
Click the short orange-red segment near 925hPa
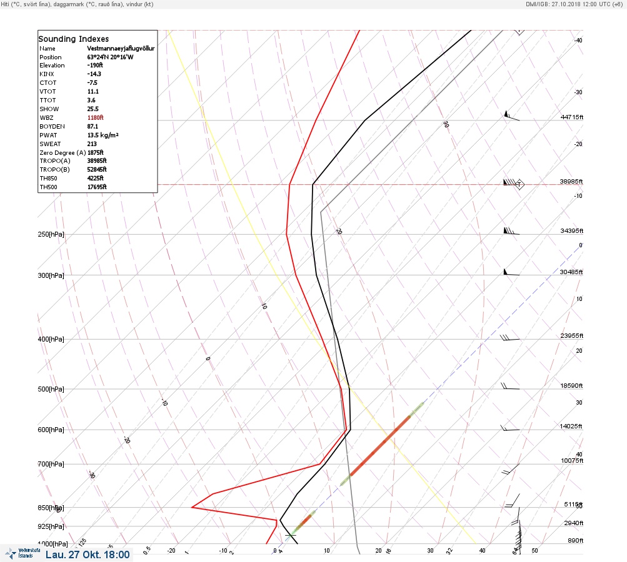304,522
